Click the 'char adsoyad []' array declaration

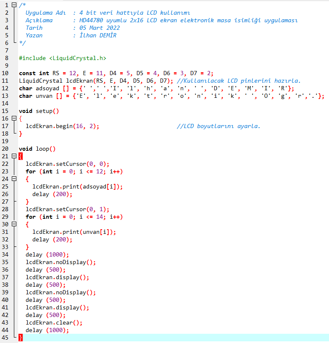[x=156, y=89]
